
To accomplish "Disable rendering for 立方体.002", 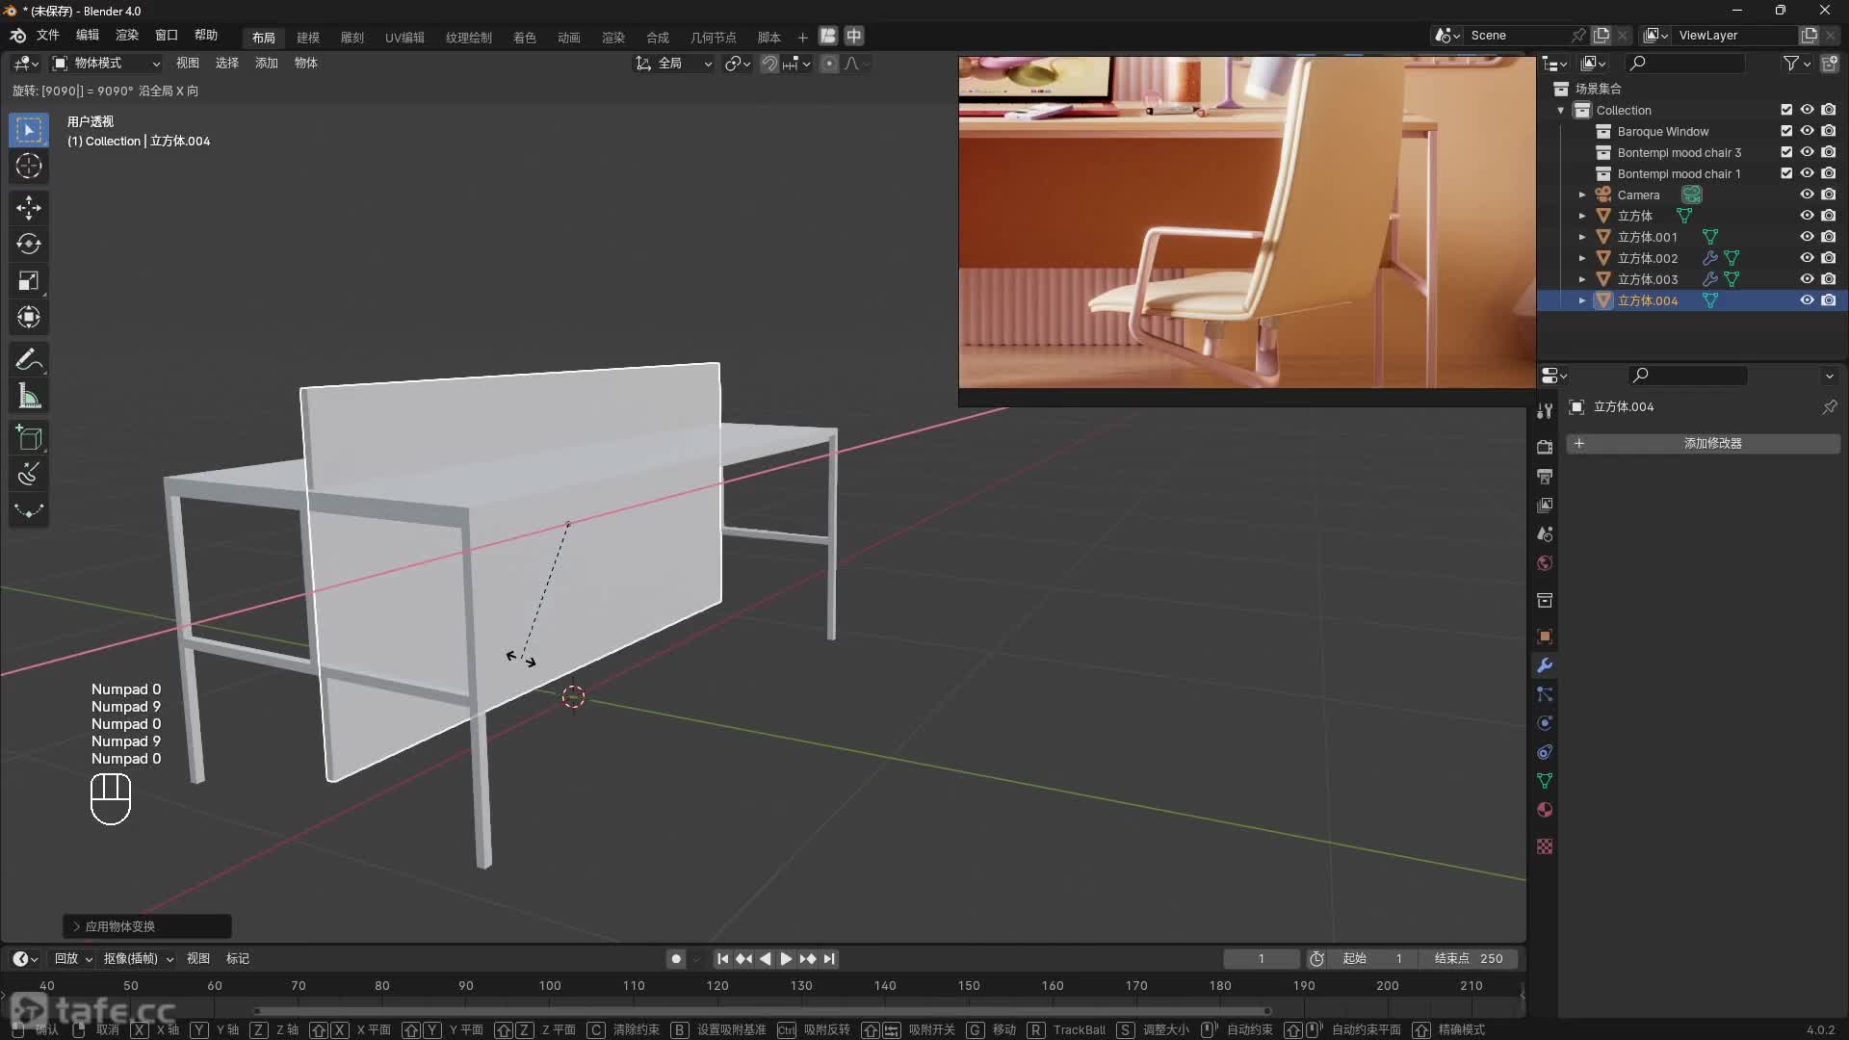I will (1829, 258).
